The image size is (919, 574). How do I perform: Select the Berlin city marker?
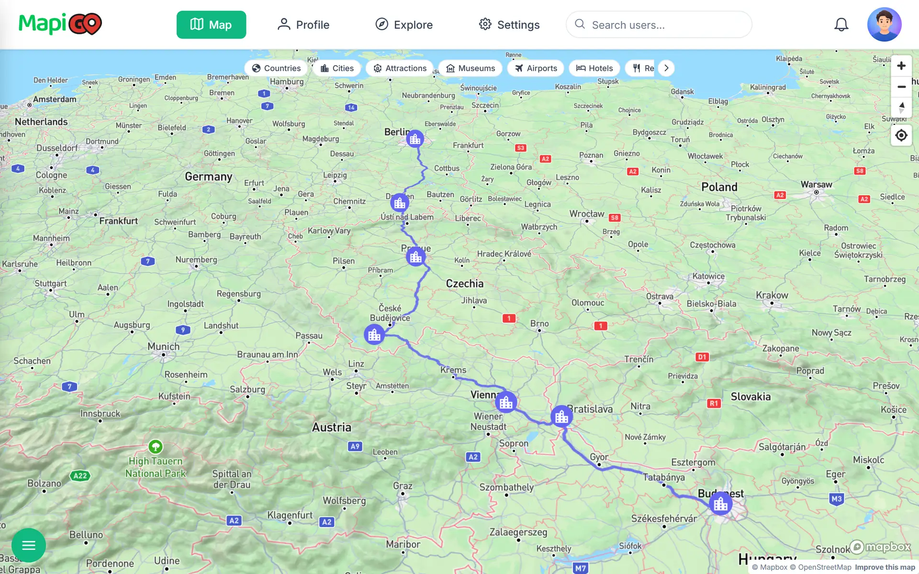tap(415, 139)
